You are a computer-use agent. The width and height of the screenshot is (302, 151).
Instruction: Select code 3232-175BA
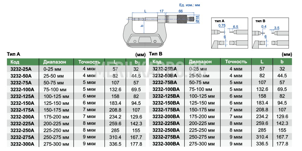pos(166,110)
